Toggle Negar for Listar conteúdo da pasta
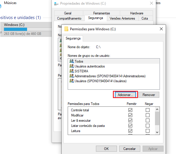 pyautogui.click(x=147, y=125)
